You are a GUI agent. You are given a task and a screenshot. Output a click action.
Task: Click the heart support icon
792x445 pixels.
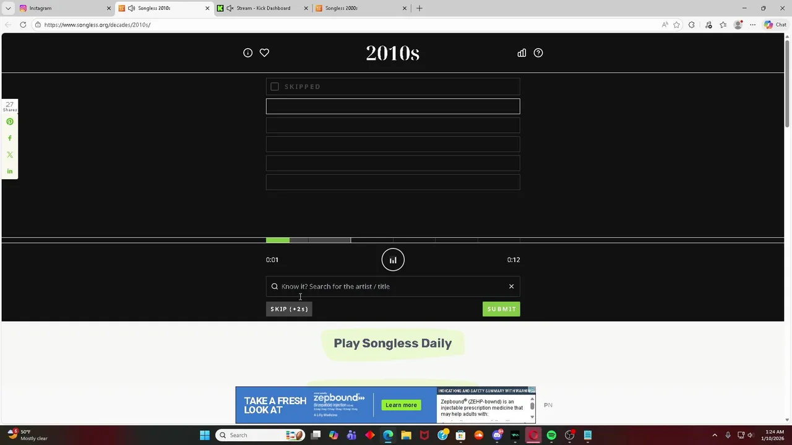264,53
